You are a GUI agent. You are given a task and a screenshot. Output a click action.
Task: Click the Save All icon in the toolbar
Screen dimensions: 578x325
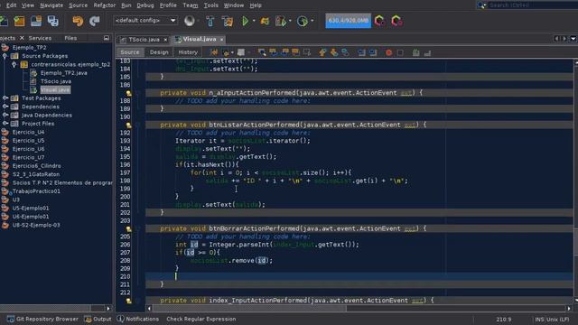coord(52,21)
